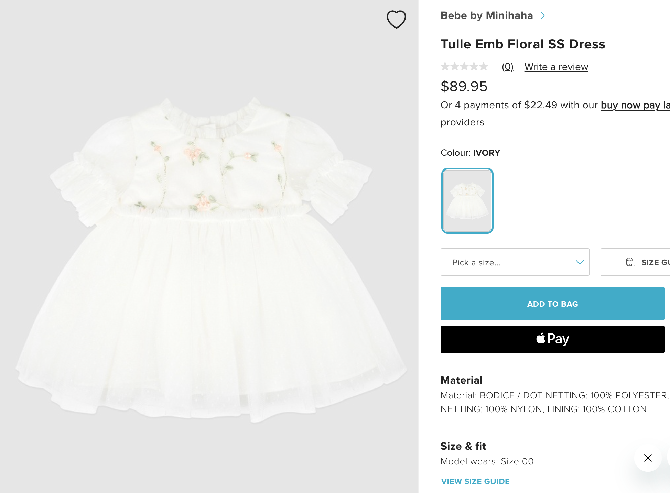Click the VIEW SIZE GUIDE link
The image size is (670, 493).
pos(475,481)
